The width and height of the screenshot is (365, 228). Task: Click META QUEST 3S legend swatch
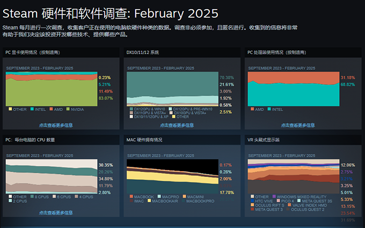[x=299, y=201]
